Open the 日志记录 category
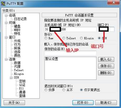 pos(20,19)
